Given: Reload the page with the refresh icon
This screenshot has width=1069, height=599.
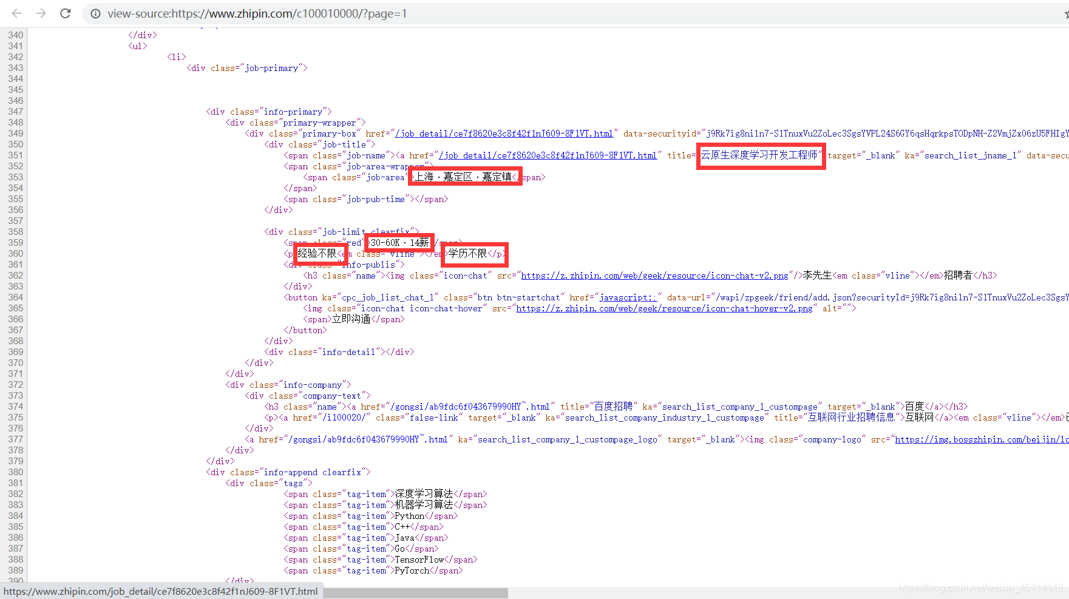Looking at the screenshot, I should point(66,13).
